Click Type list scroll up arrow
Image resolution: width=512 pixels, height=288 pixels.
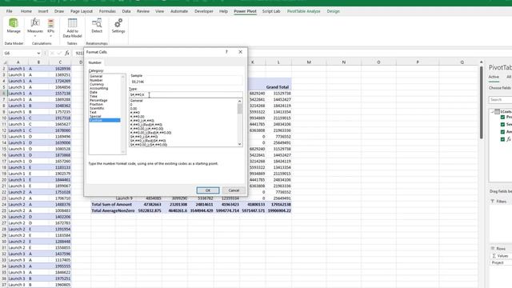[x=240, y=101]
